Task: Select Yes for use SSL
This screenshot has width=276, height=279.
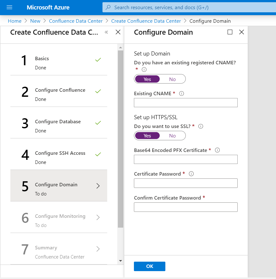Action: tap(147, 136)
